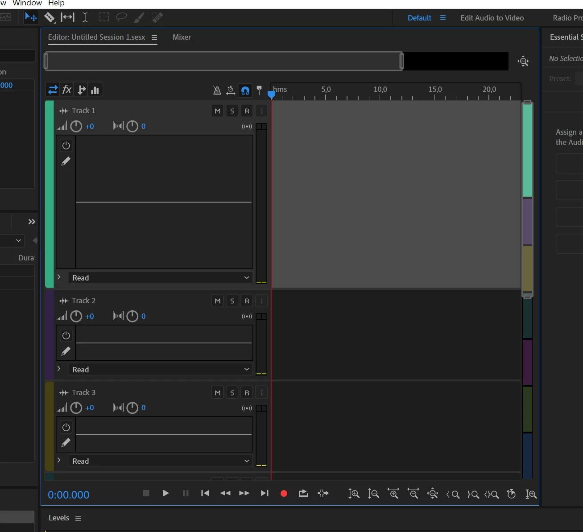Click the red Record button

coord(284,493)
